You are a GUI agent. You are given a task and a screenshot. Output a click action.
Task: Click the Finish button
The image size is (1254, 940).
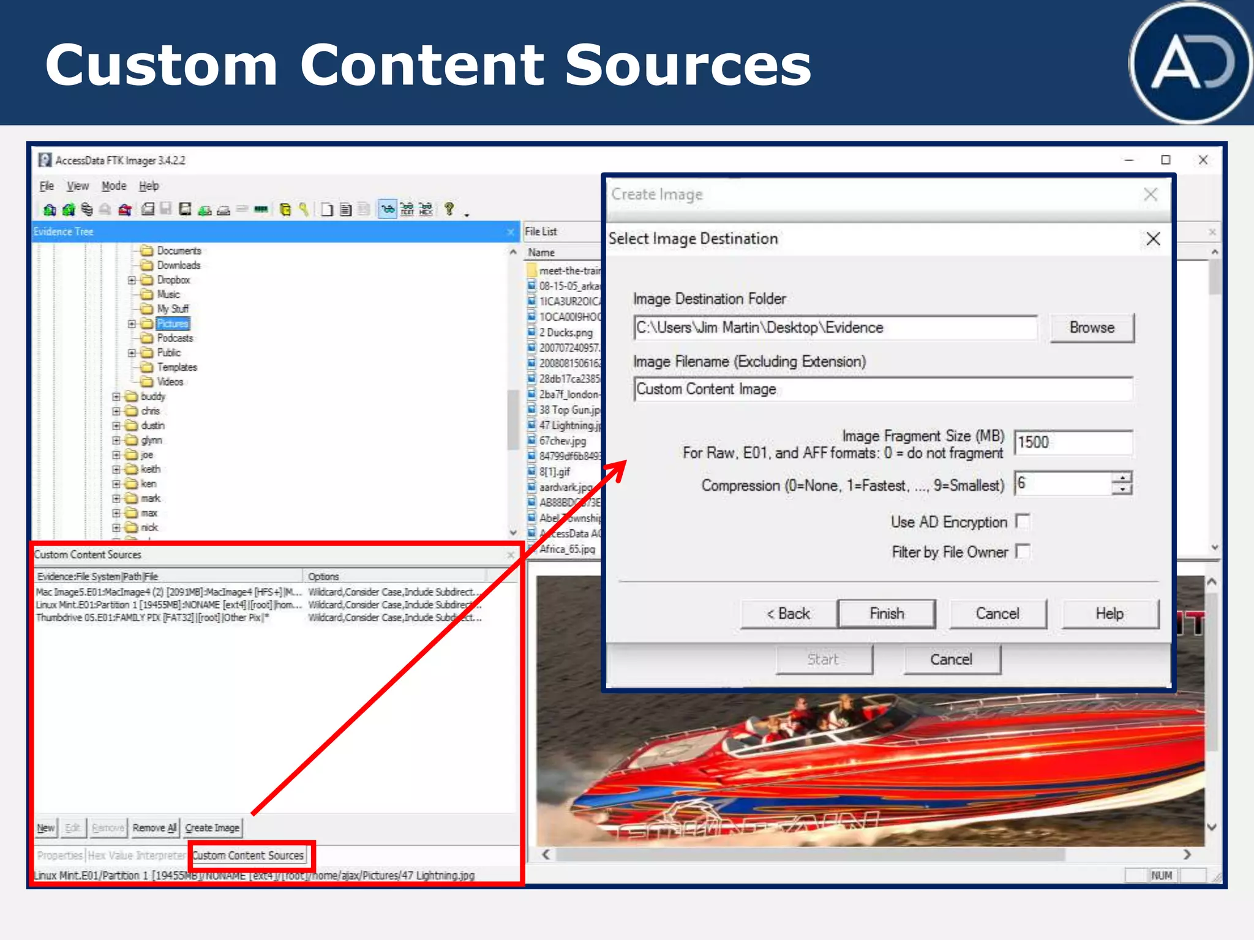pos(886,613)
